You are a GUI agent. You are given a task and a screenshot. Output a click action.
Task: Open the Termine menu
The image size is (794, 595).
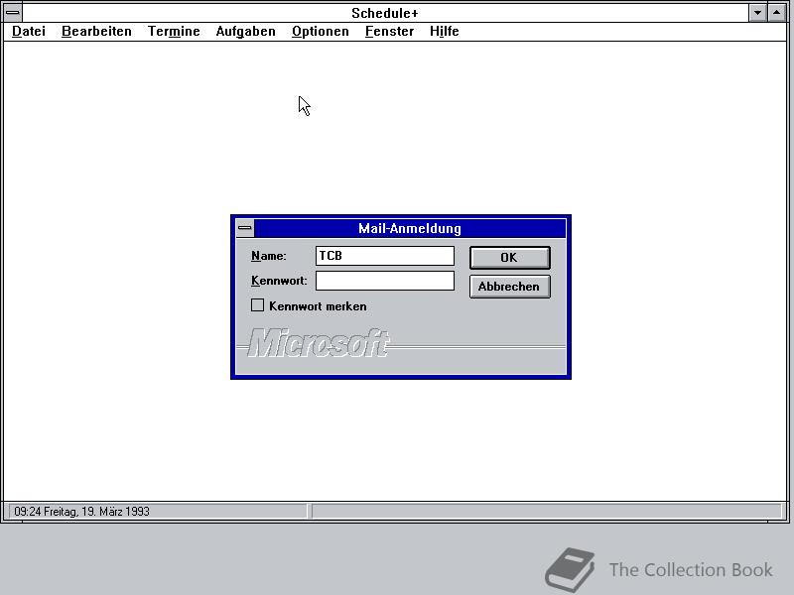click(174, 32)
